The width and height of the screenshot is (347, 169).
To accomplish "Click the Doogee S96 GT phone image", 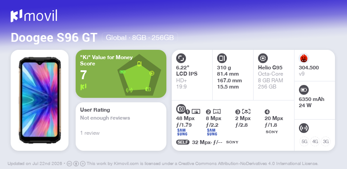I will [40, 100].
